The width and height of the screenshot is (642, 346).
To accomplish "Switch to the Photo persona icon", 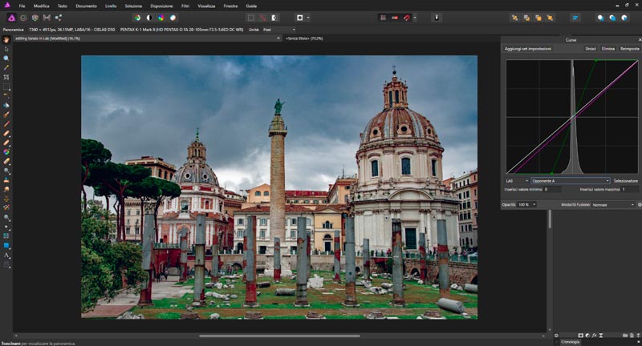I will coord(11,18).
